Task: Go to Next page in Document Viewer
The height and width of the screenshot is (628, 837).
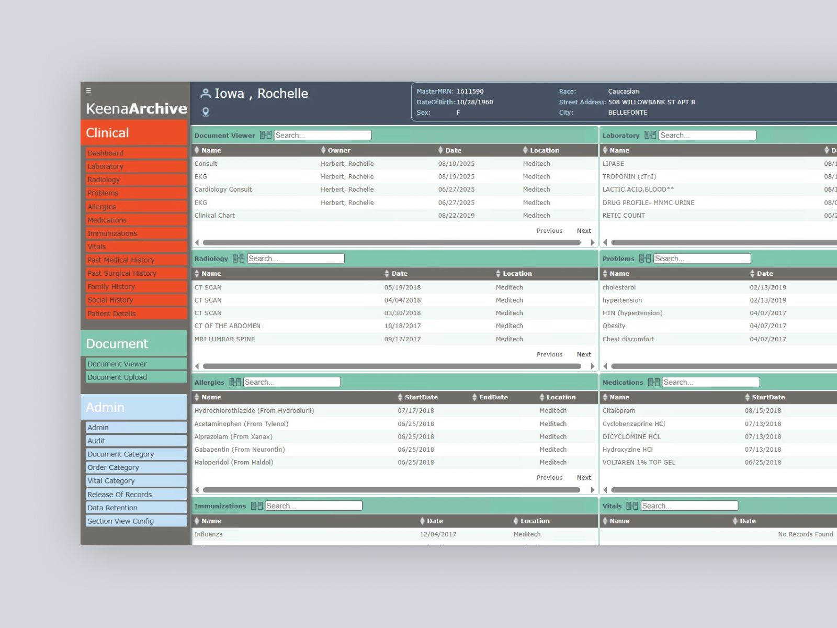Action: (584, 231)
